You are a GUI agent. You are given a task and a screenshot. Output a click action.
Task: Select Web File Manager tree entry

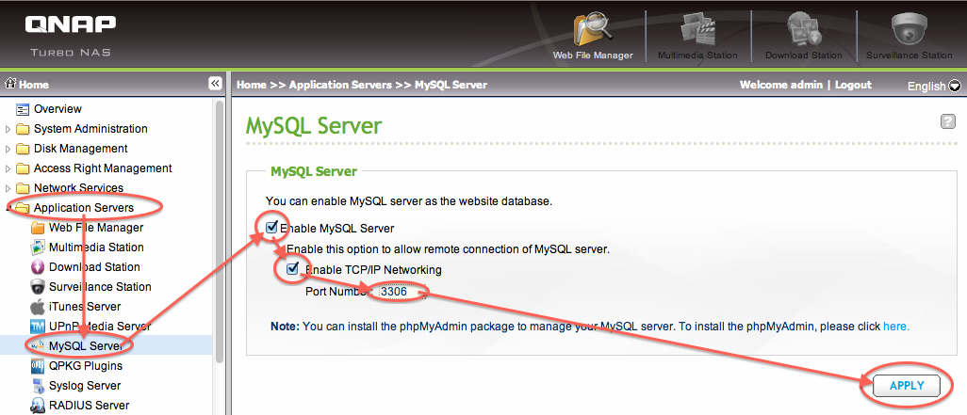(x=96, y=227)
